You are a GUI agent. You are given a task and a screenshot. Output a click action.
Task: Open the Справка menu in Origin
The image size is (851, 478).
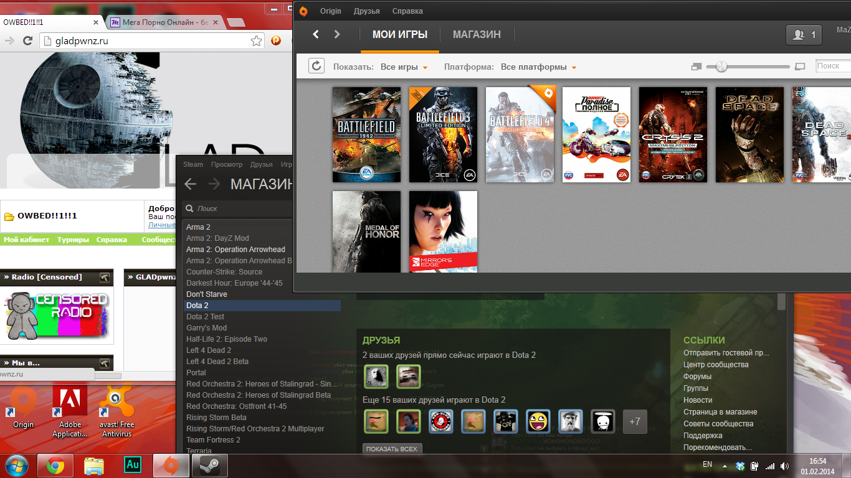tap(407, 11)
